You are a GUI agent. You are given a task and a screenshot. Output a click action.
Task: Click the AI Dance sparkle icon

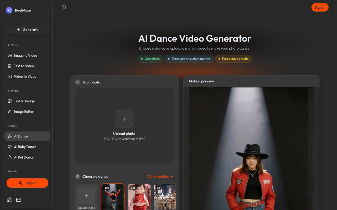pyautogui.click(x=10, y=136)
